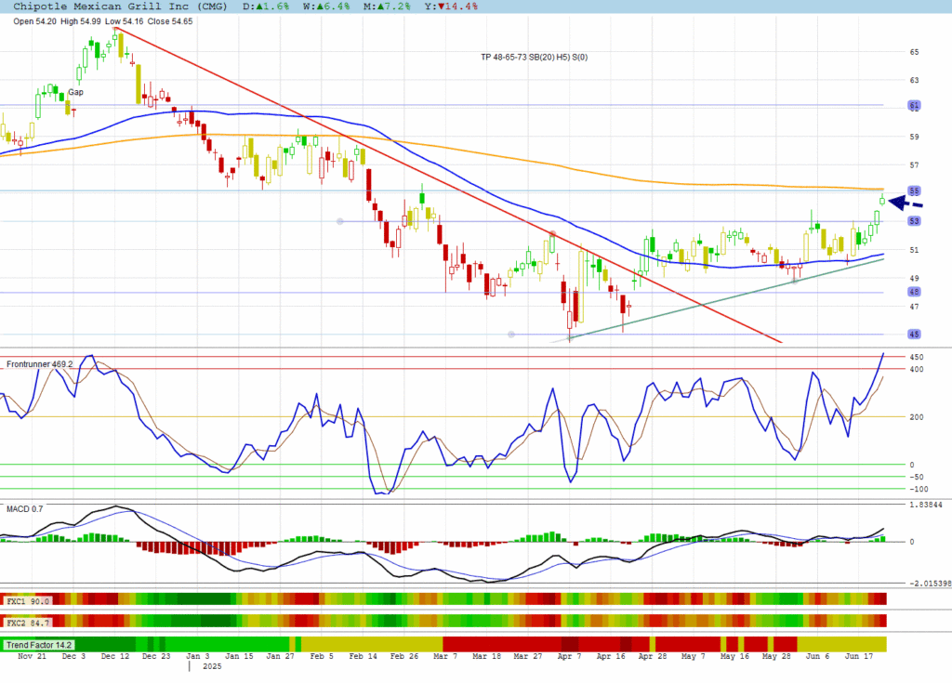Select the Dec 12 date label

tap(114, 656)
